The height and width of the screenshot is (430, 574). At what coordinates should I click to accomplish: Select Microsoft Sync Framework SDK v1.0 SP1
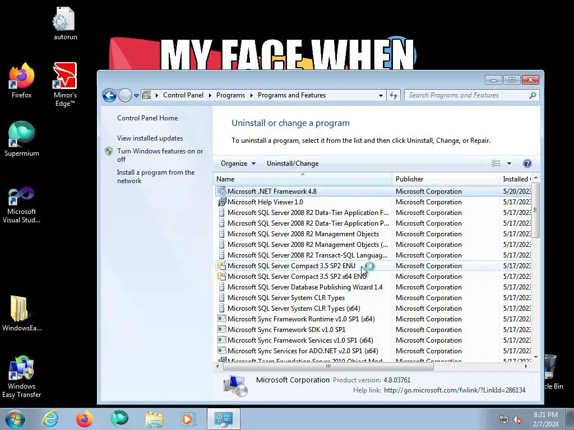tap(373, 329)
